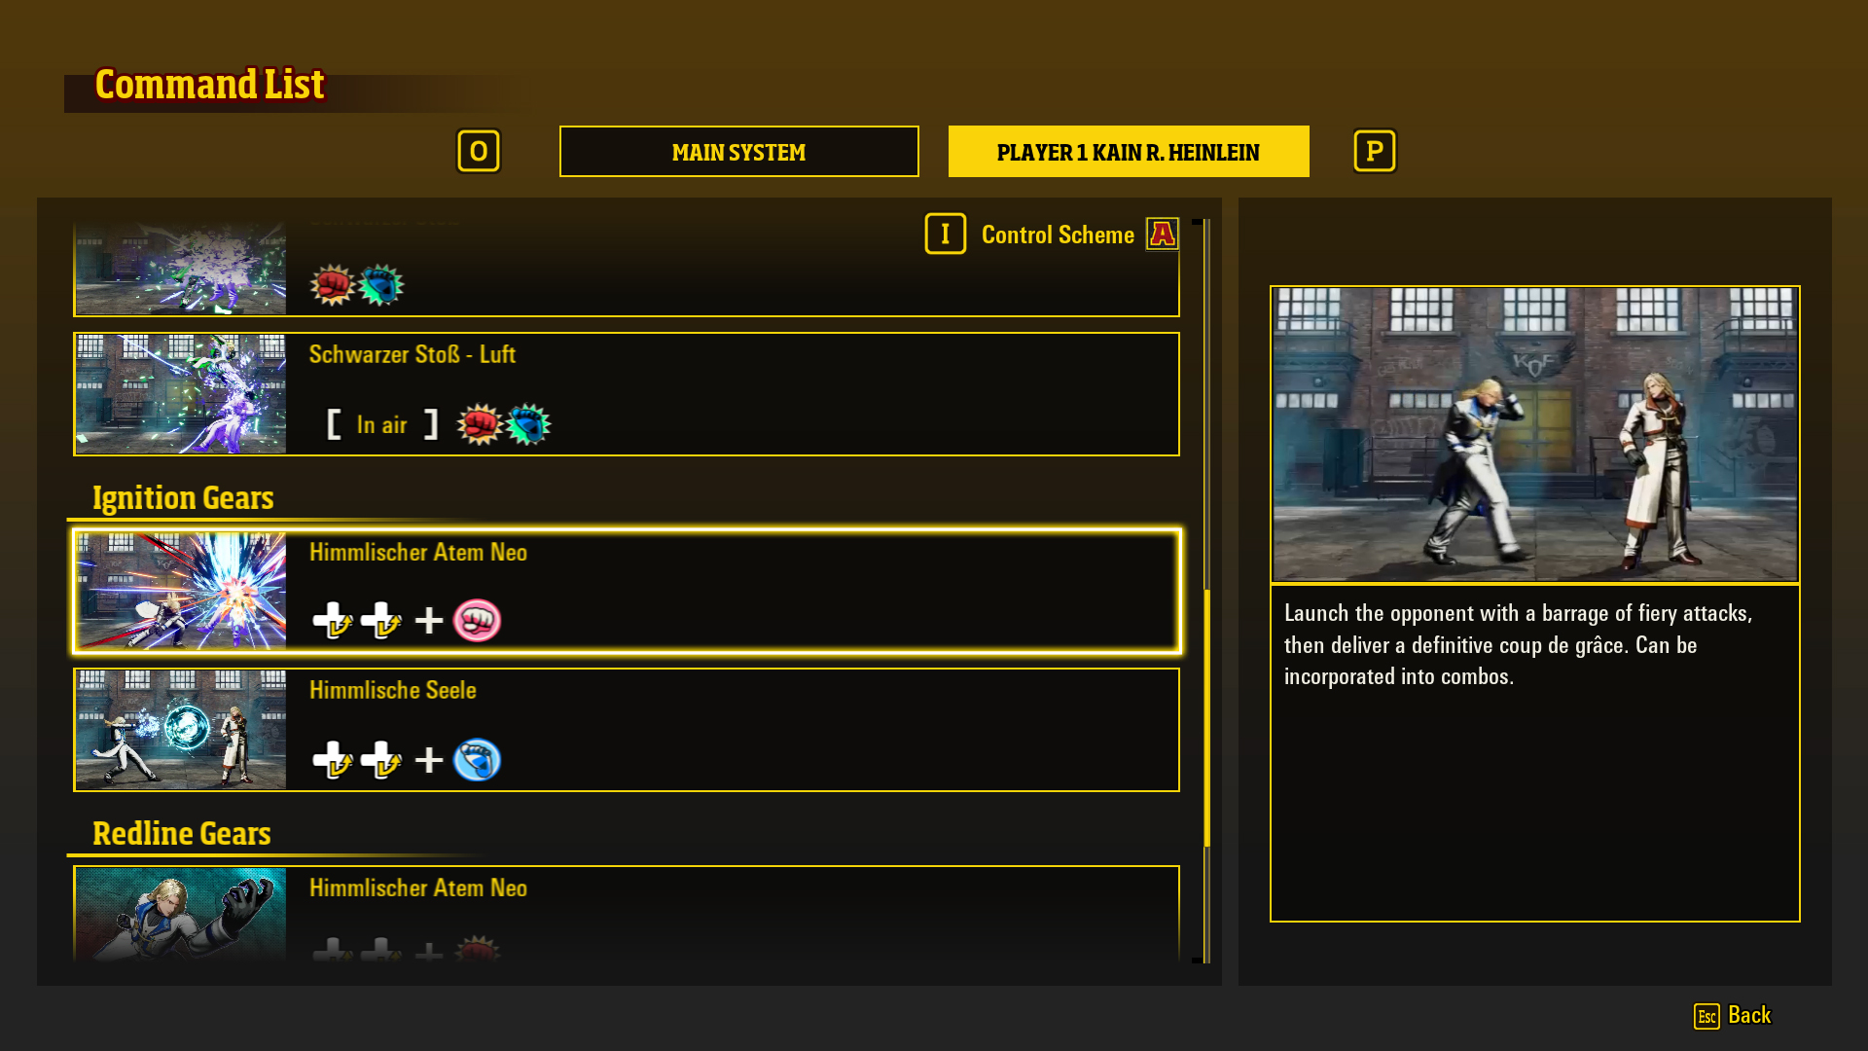Screen dimensions: 1868x1051
Task: Click the green kick icon in the Schwarzer Stoß - Luft row
Action: pos(528,424)
